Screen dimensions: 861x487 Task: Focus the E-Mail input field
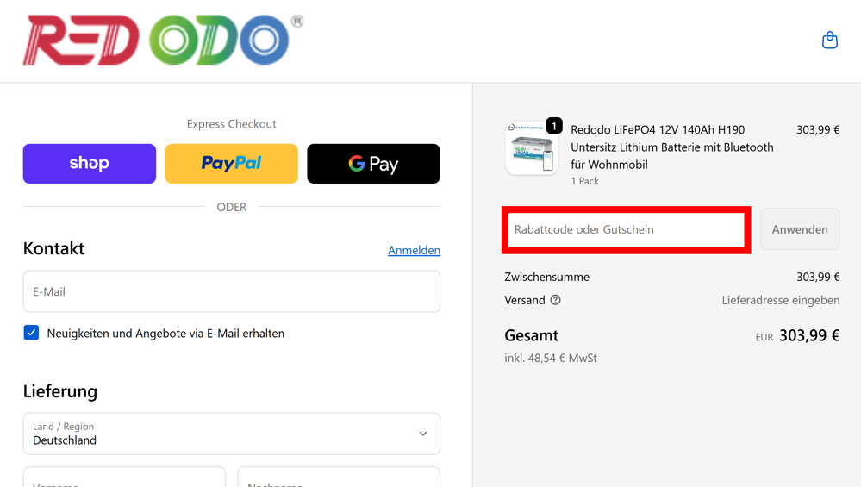[x=231, y=291]
